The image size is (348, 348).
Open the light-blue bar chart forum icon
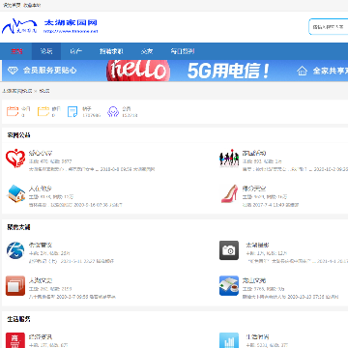coord(229,340)
